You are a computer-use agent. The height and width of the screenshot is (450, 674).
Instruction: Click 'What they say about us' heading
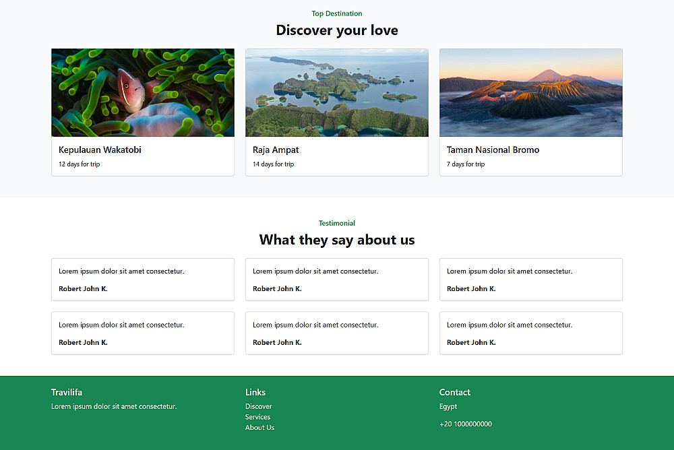337,239
